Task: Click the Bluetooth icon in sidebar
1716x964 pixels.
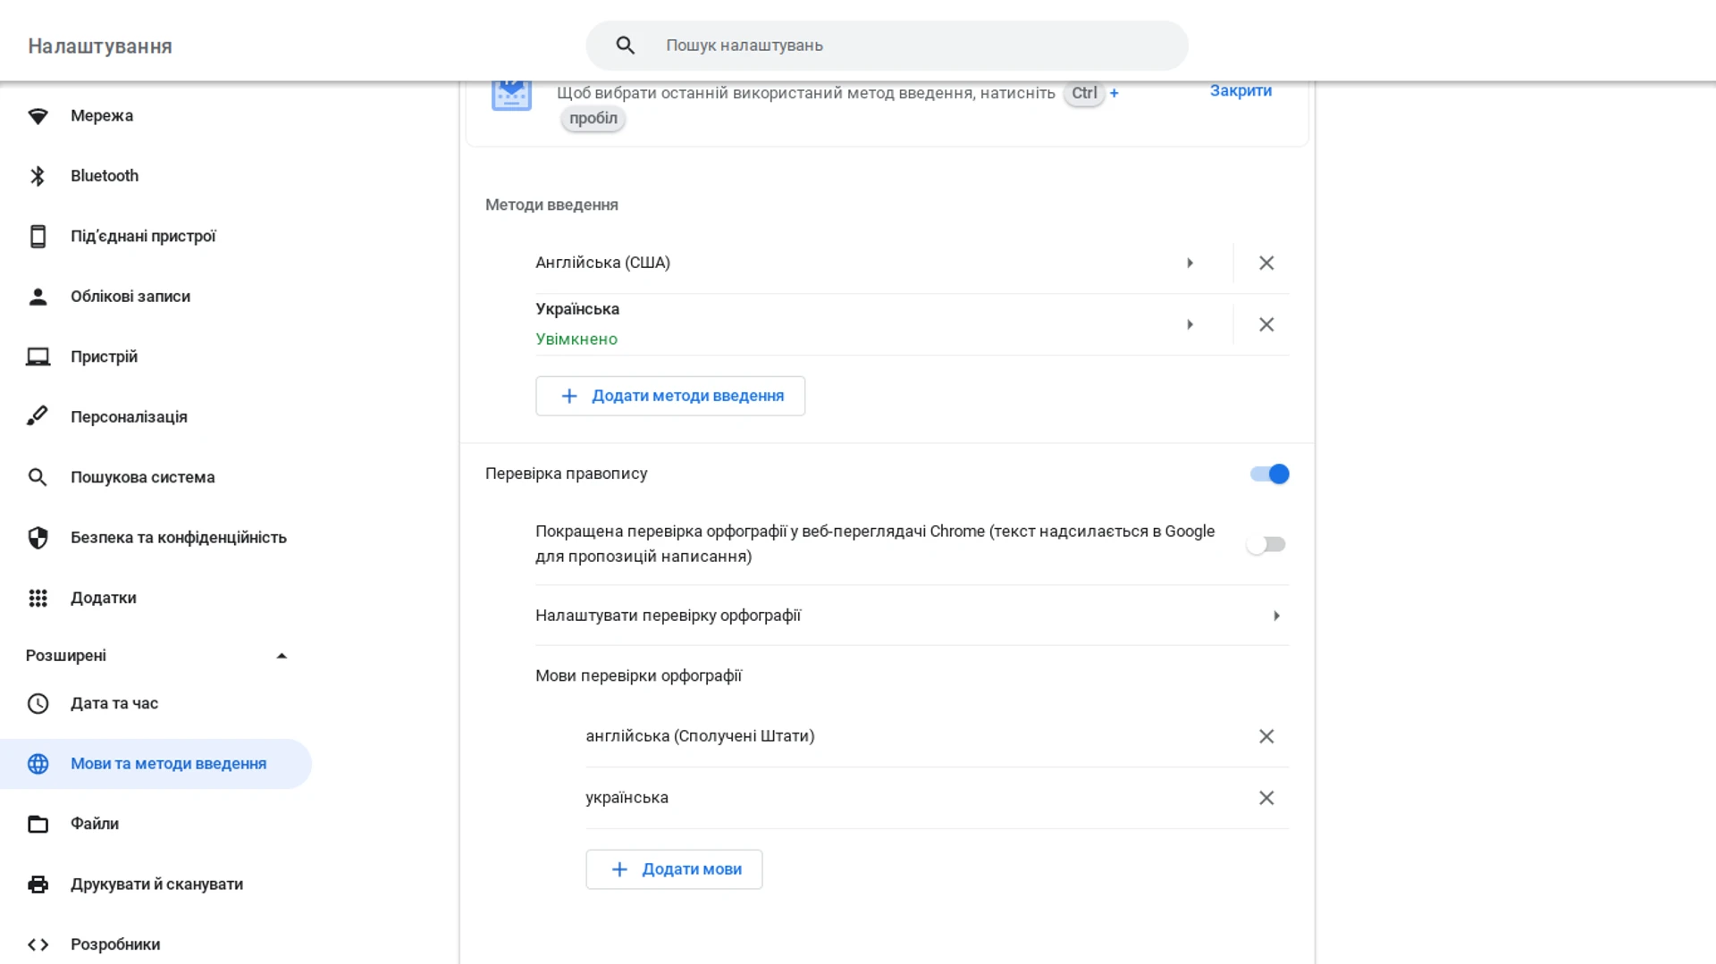Action: [38, 176]
